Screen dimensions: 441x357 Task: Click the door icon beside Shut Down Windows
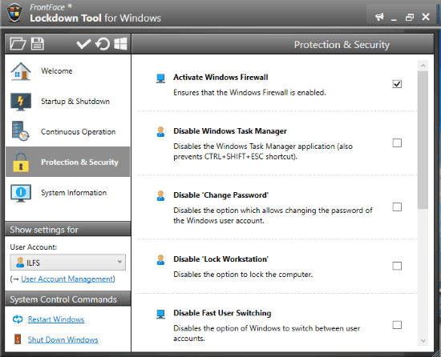pyautogui.click(x=18, y=339)
